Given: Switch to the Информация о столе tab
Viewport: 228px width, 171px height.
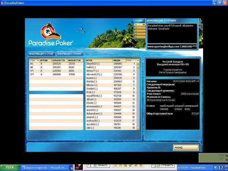Looking at the screenshot, I should coord(41,54).
